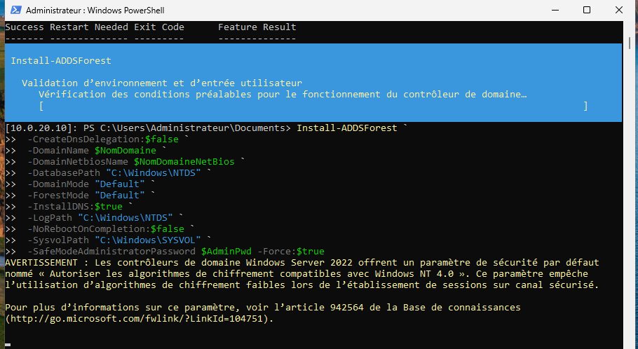Screen dimensions: 638x349
Task: Click the '-SafeModeAdministratorPassword' parameter
Action: 111,252
